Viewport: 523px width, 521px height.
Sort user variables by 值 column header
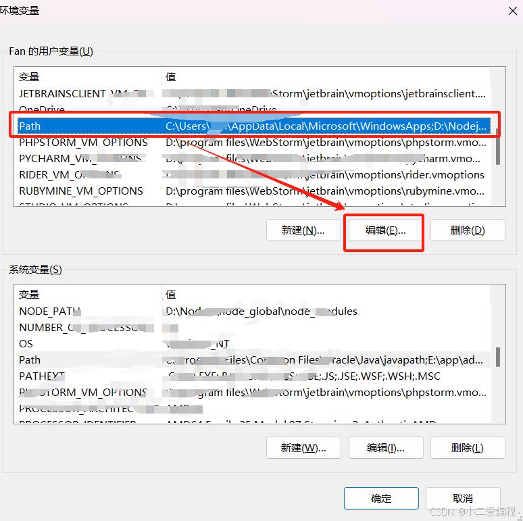(x=326, y=77)
